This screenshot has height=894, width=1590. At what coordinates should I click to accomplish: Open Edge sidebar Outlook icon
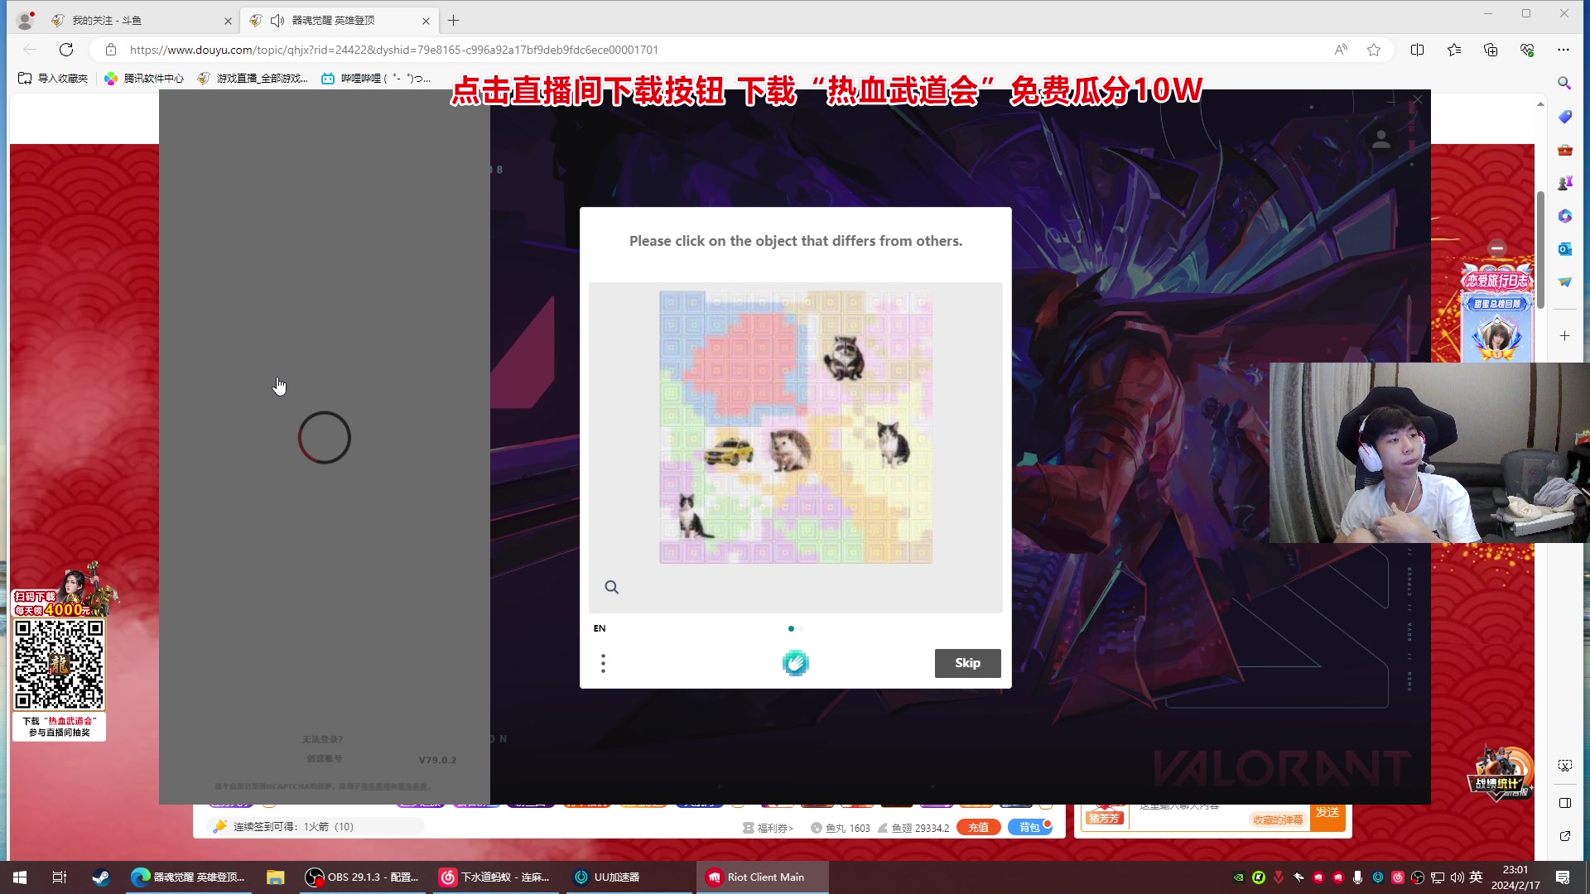click(1564, 249)
